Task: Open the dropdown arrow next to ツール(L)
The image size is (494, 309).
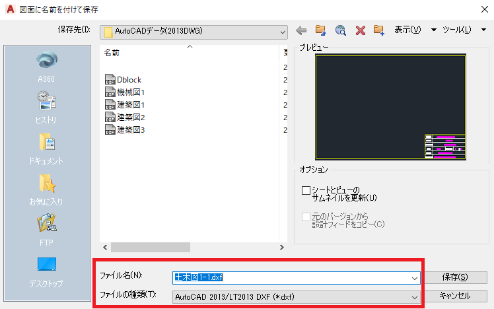Action: coord(484,30)
